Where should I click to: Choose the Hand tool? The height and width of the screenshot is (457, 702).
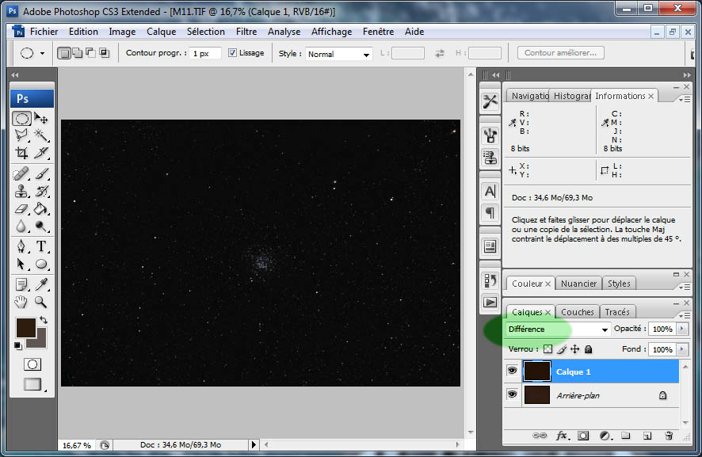(21, 302)
